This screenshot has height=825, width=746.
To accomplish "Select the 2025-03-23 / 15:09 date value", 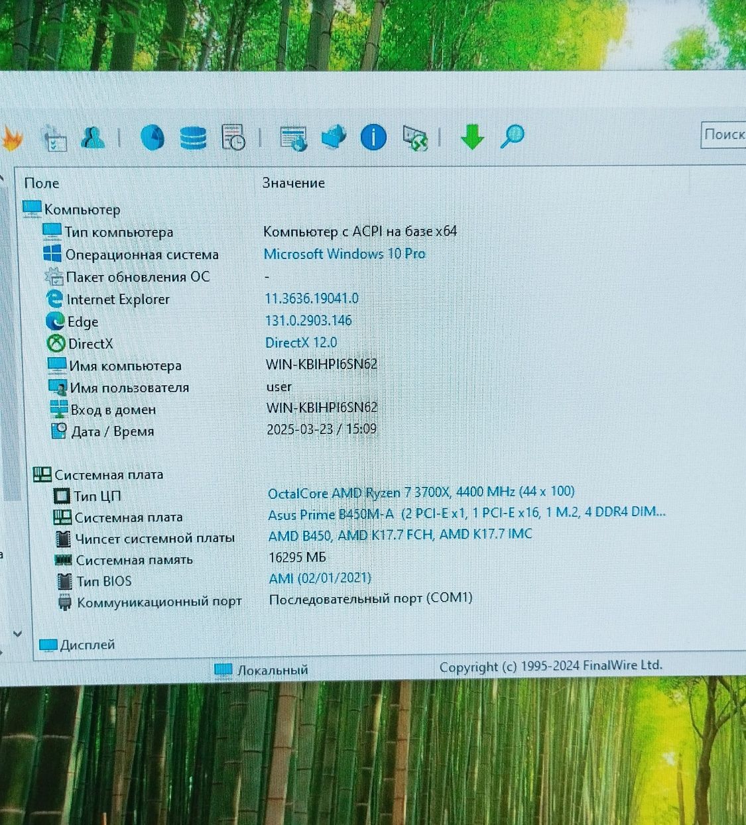I will (x=322, y=429).
